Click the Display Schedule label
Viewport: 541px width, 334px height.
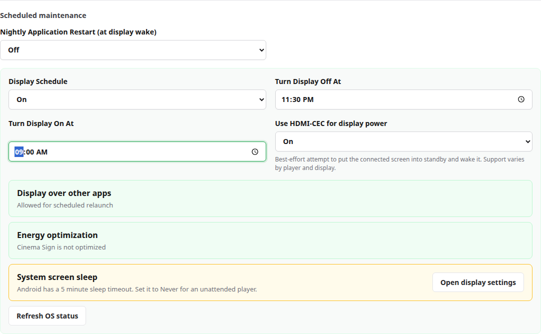coord(38,81)
